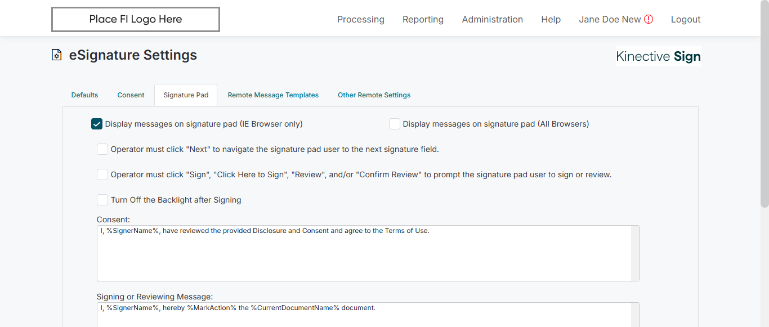The image size is (769, 327).
Task: Click the eSignature Settings document icon
Action: pyautogui.click(x=56, y=55)
